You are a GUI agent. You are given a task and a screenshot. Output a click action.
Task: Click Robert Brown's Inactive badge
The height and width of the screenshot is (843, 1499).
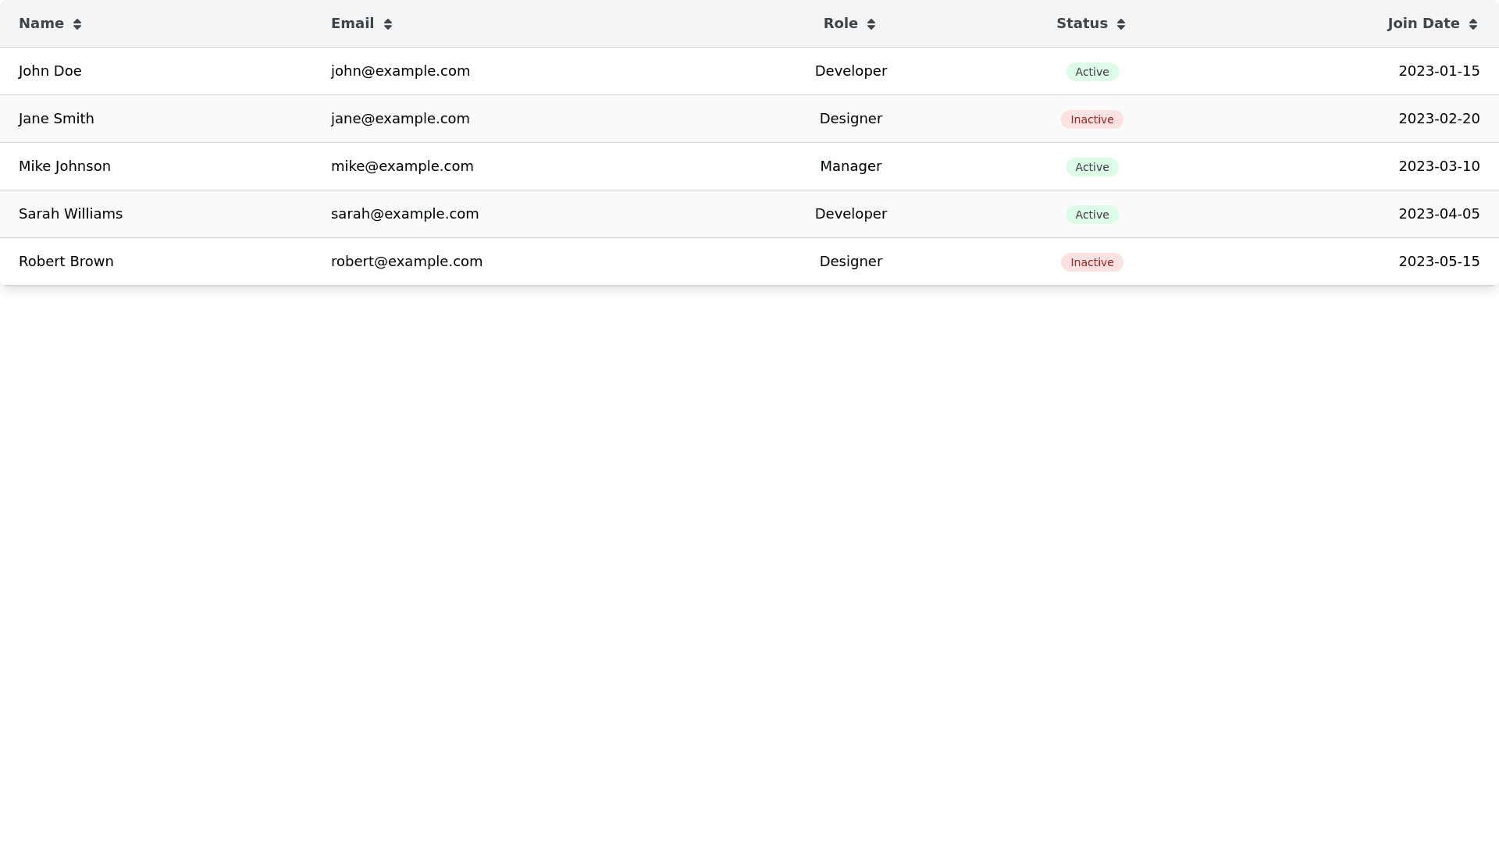1091,262
